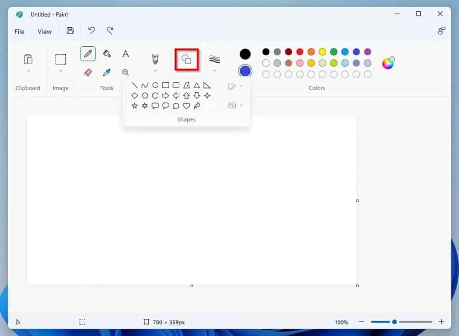Viewport: 459px width, 336px height.
Task: Select the Text tool
Action: tap(126, 54)
